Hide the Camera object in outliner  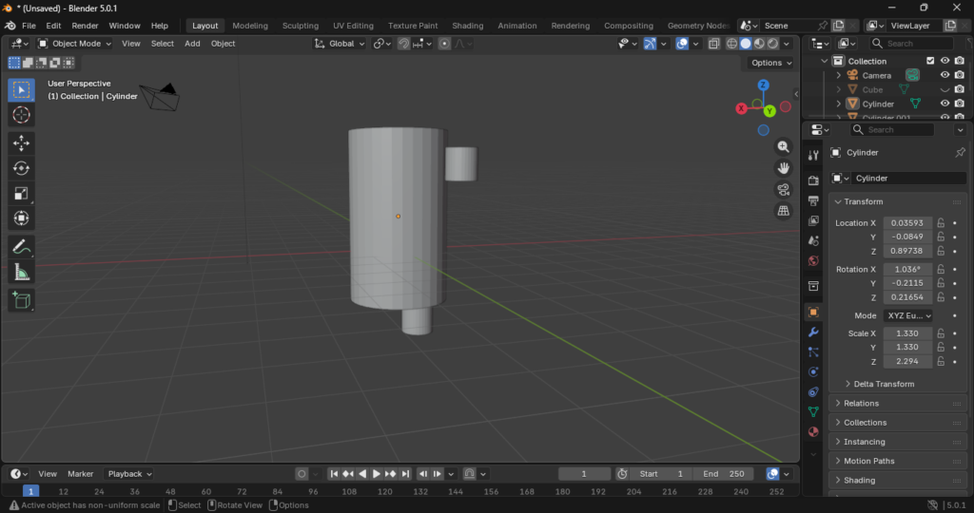point(945,75)
